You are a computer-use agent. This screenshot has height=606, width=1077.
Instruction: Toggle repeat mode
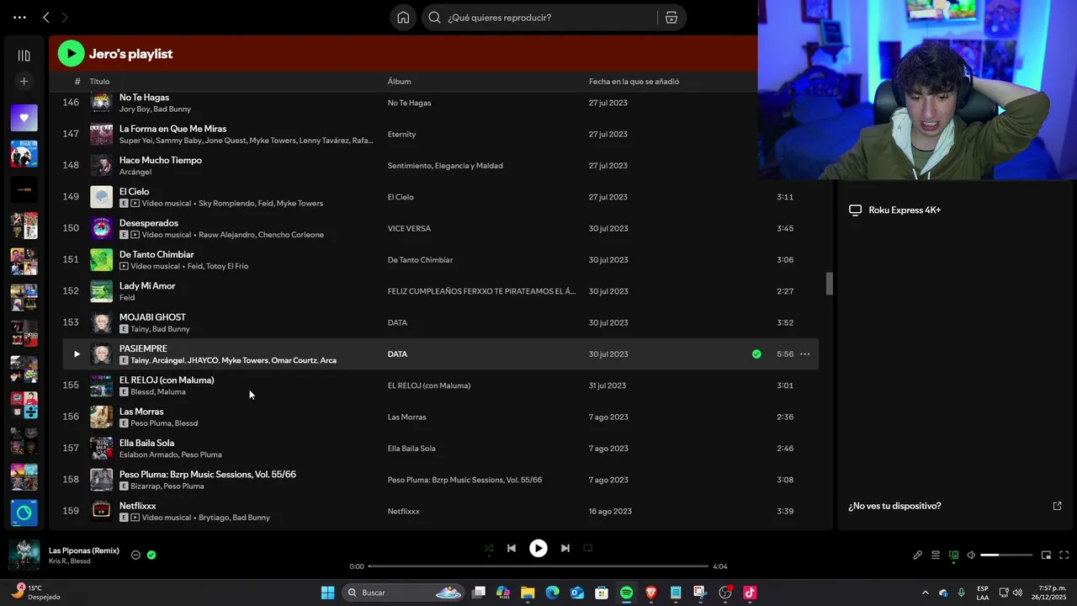(x=588, y=548)
